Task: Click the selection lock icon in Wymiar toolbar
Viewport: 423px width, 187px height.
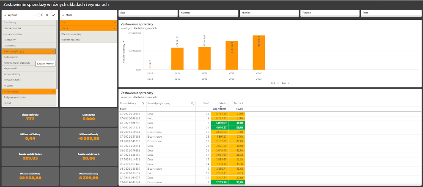Action: (41, 15)
